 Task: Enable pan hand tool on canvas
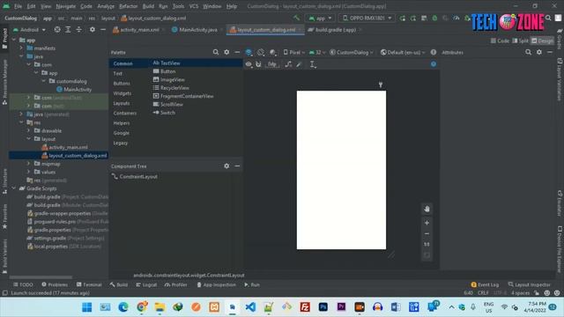[x=427, y=209]
